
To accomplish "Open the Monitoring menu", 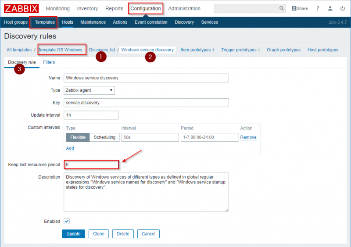I will (x=58, y=8).
